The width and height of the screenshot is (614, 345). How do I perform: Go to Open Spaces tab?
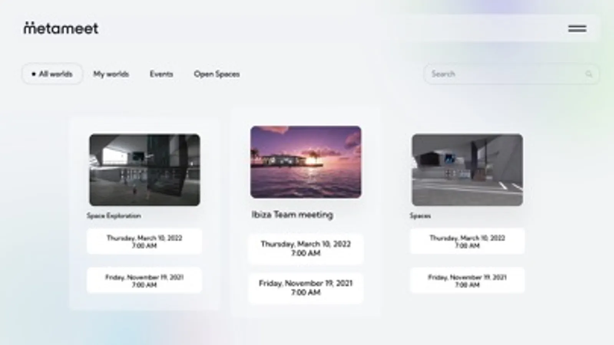point(217,74)
